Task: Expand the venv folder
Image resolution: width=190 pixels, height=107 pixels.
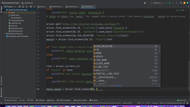Action: click(x=7, y=12)
